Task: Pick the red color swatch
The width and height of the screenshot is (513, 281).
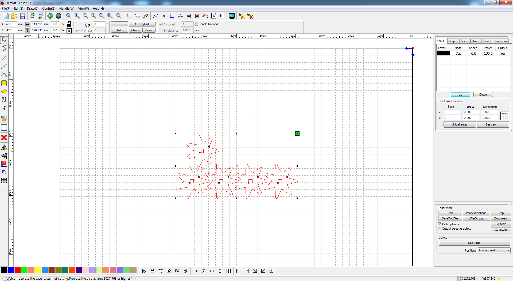Action: pyautogui.click(x=18, y=270)
